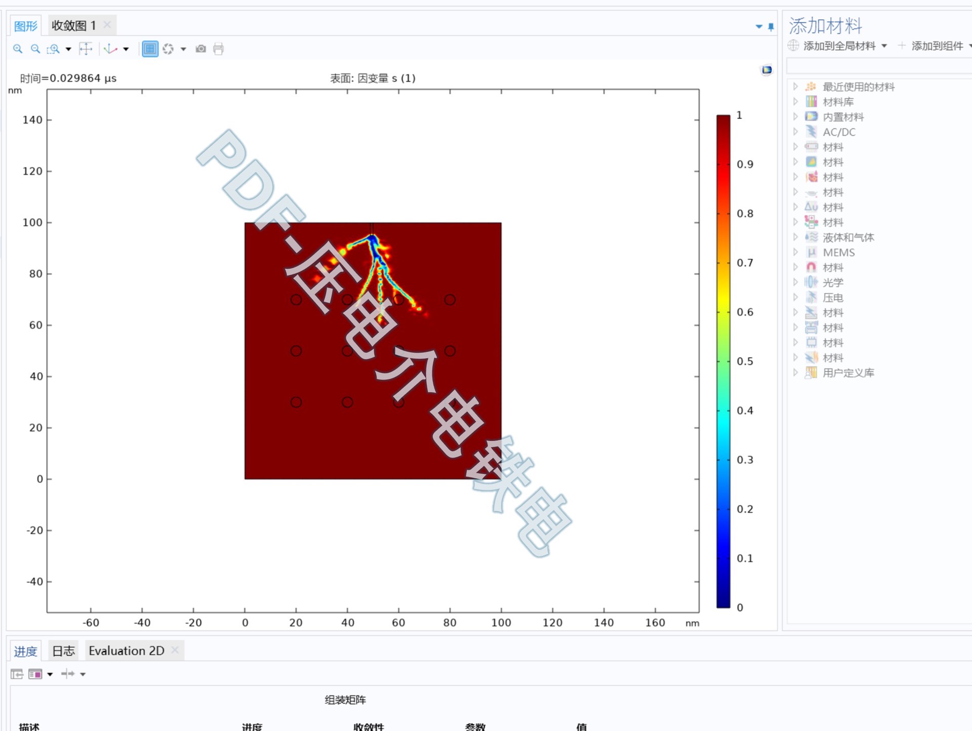Viewport: 972px width, 731px height.
Task: Take image snapshot with camera icon
Action: point(201,49)
